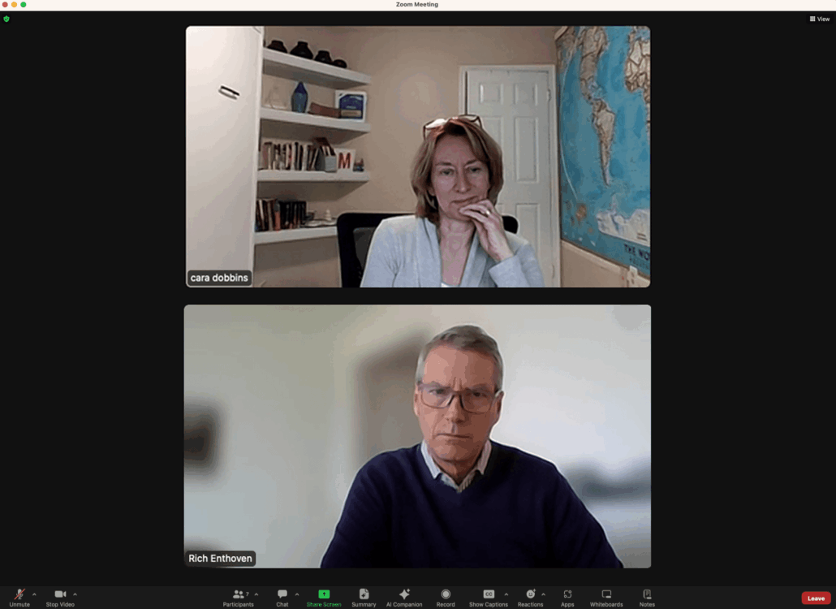Open the View menu

(x=818, y=18)
